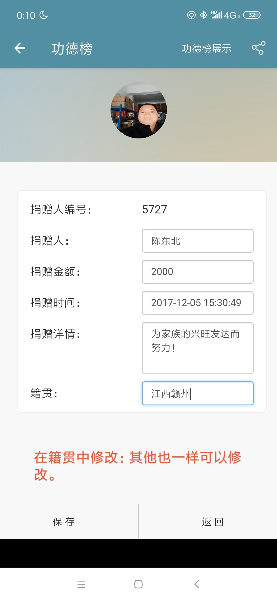Tap Android back chevron icon

197,584
